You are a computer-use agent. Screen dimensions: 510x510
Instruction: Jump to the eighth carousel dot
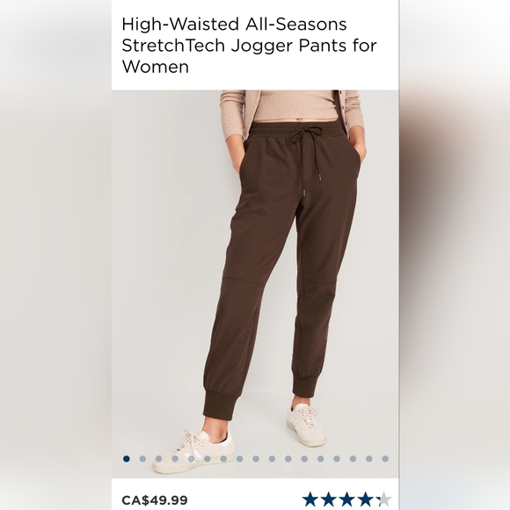pos(240,459)
